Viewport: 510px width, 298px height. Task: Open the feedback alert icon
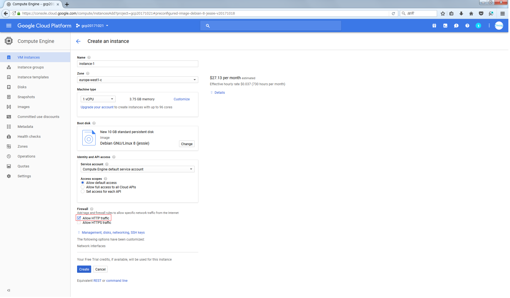point(456,26)
